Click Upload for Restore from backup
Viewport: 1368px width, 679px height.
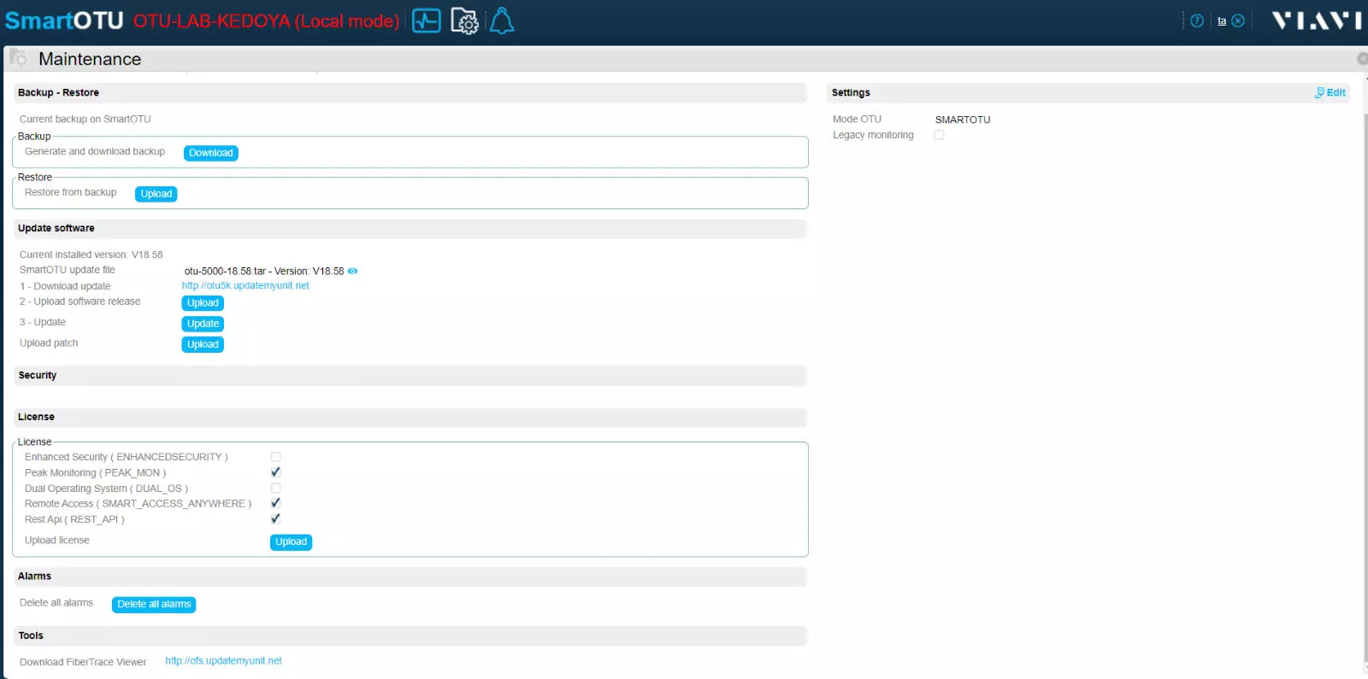[156, 194]
